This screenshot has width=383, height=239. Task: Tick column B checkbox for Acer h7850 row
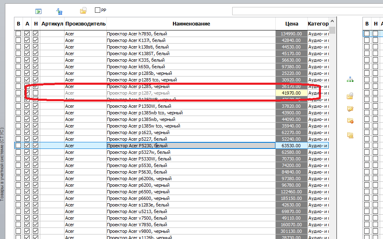18,33
